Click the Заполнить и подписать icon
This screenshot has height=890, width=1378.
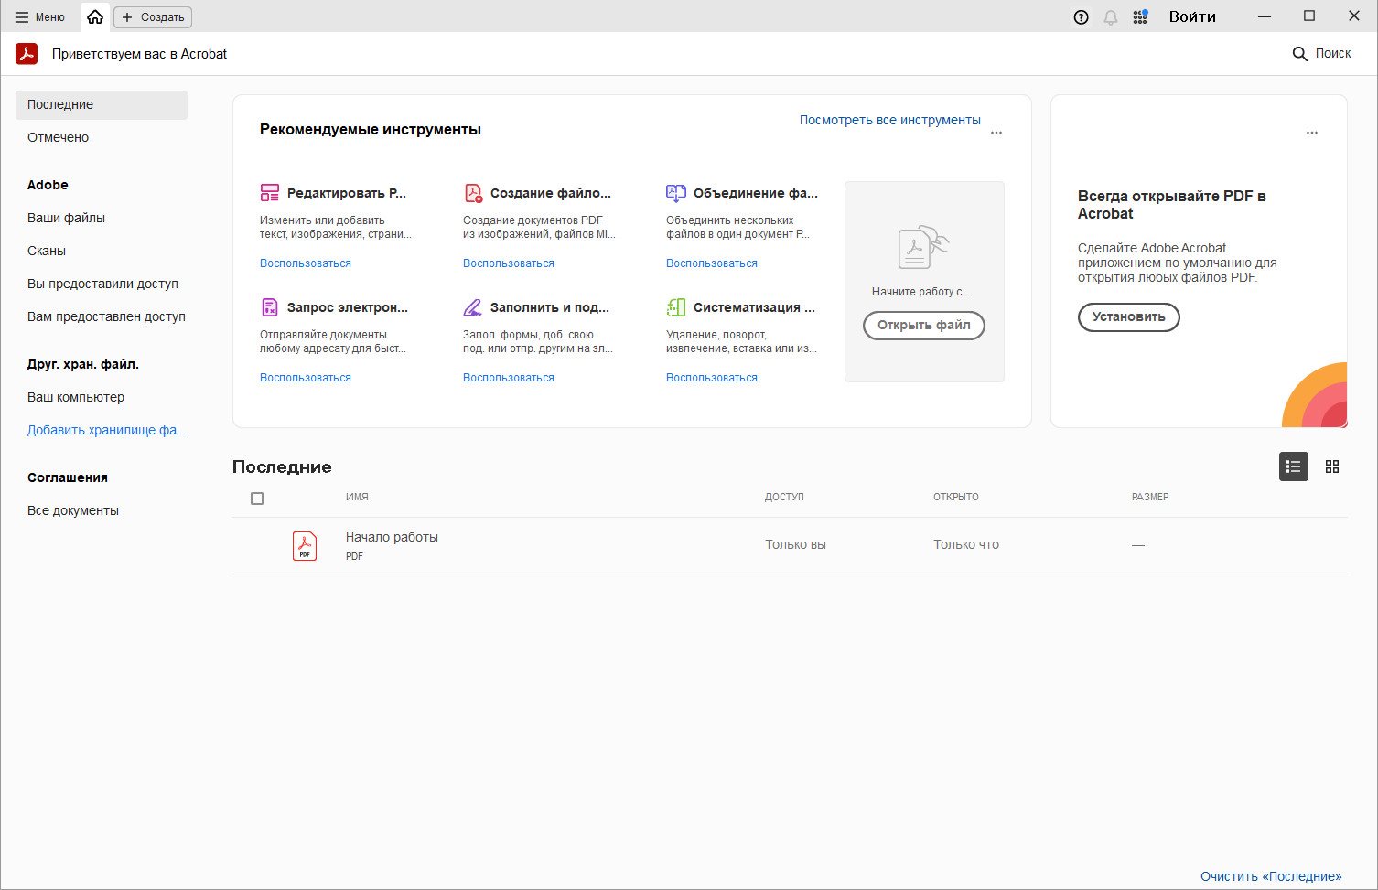click(472, 307)
